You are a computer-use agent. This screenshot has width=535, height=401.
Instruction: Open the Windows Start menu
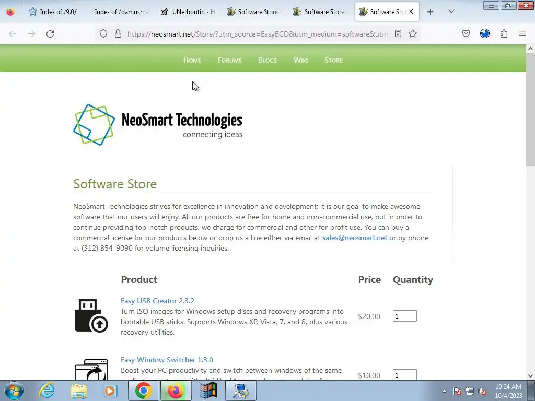click(x=13, y=391)
